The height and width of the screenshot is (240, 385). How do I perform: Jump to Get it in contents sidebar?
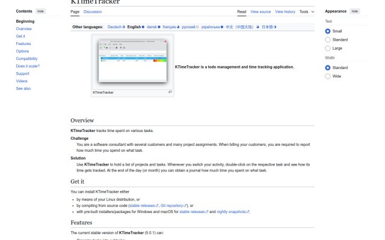click(20, 36)
